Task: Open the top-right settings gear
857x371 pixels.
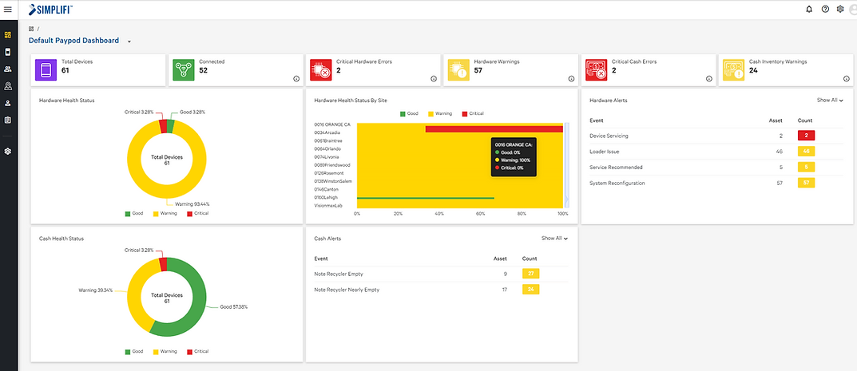Action: point(839,9)
